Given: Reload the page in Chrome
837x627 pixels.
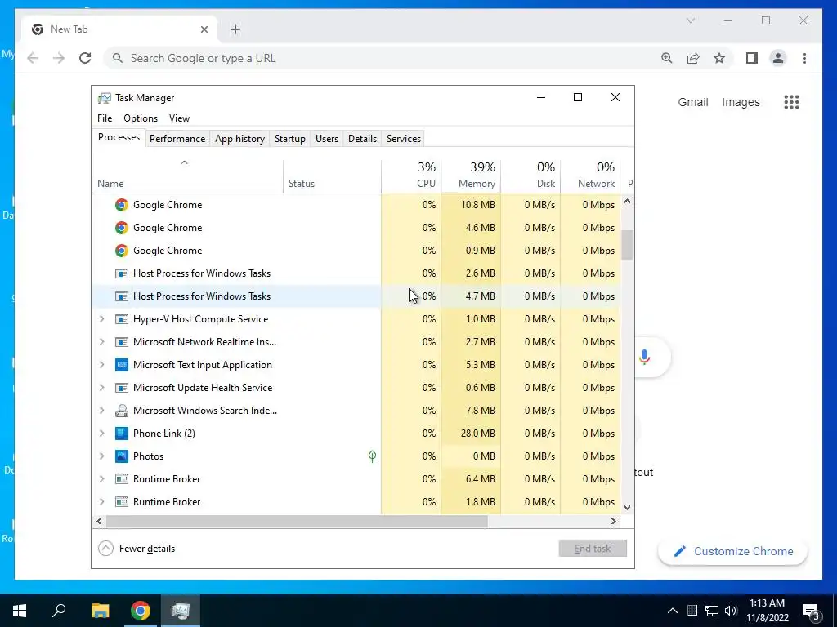Looking at the screenshot, I should pyautogui.click(x=85, y=58).
